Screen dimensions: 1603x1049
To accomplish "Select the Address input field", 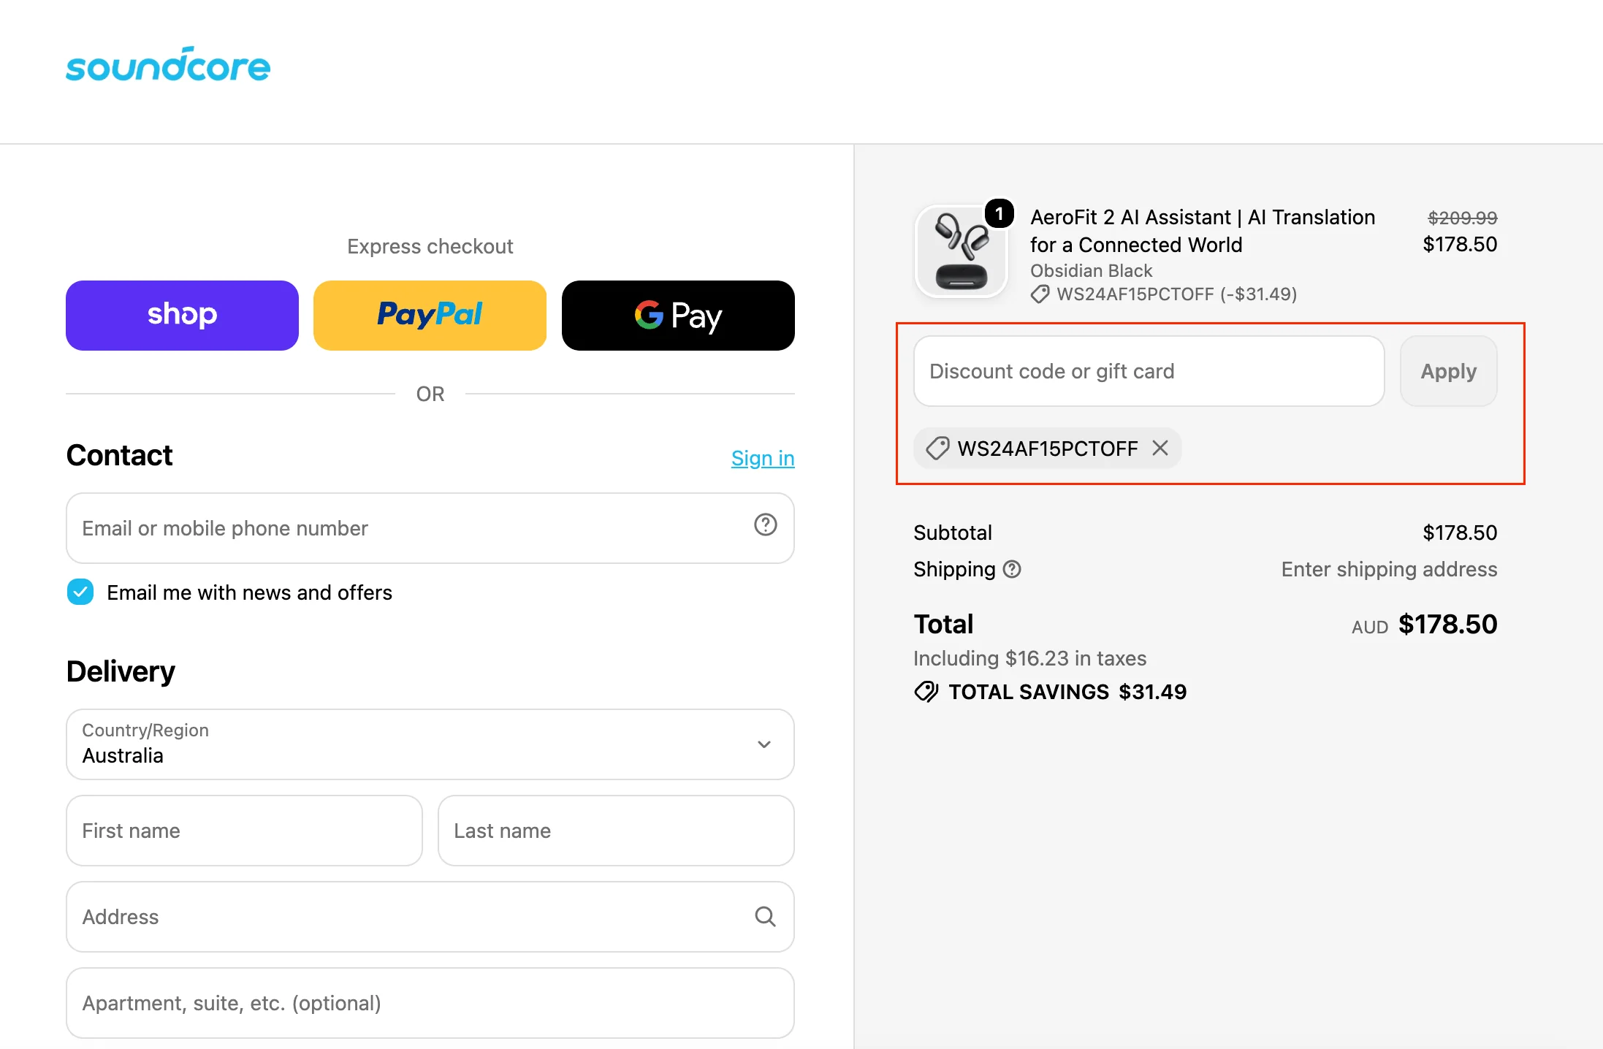I will [x=430, y=917].
